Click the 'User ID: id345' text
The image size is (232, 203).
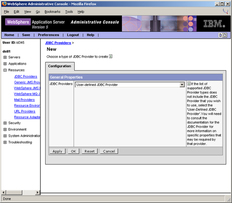[x=14, y=43]
